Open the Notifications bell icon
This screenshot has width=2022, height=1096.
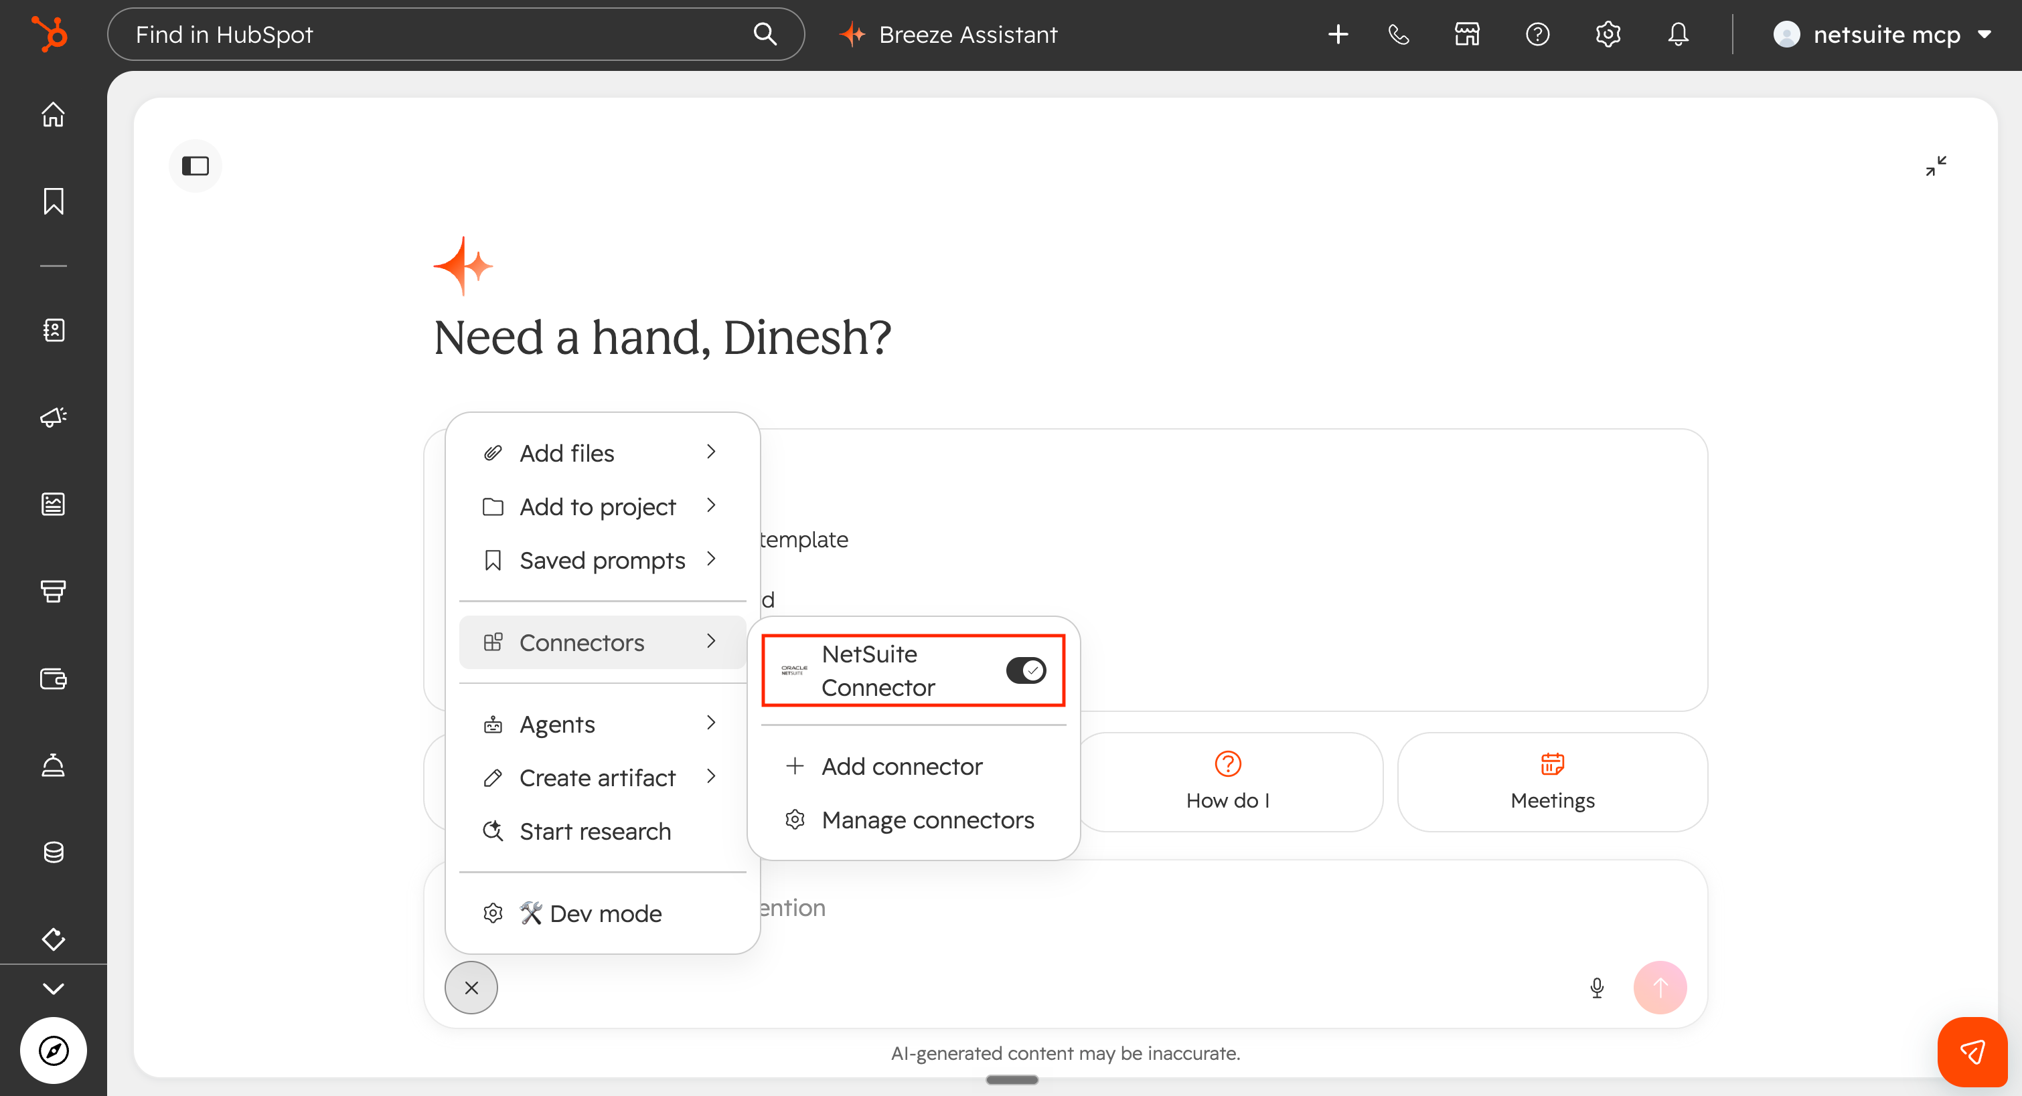1679,35
